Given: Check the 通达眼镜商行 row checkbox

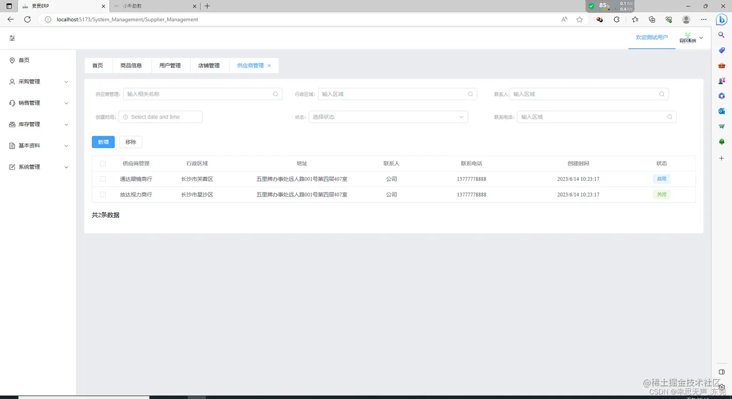Looking at the screenshot, I should 103,179.
